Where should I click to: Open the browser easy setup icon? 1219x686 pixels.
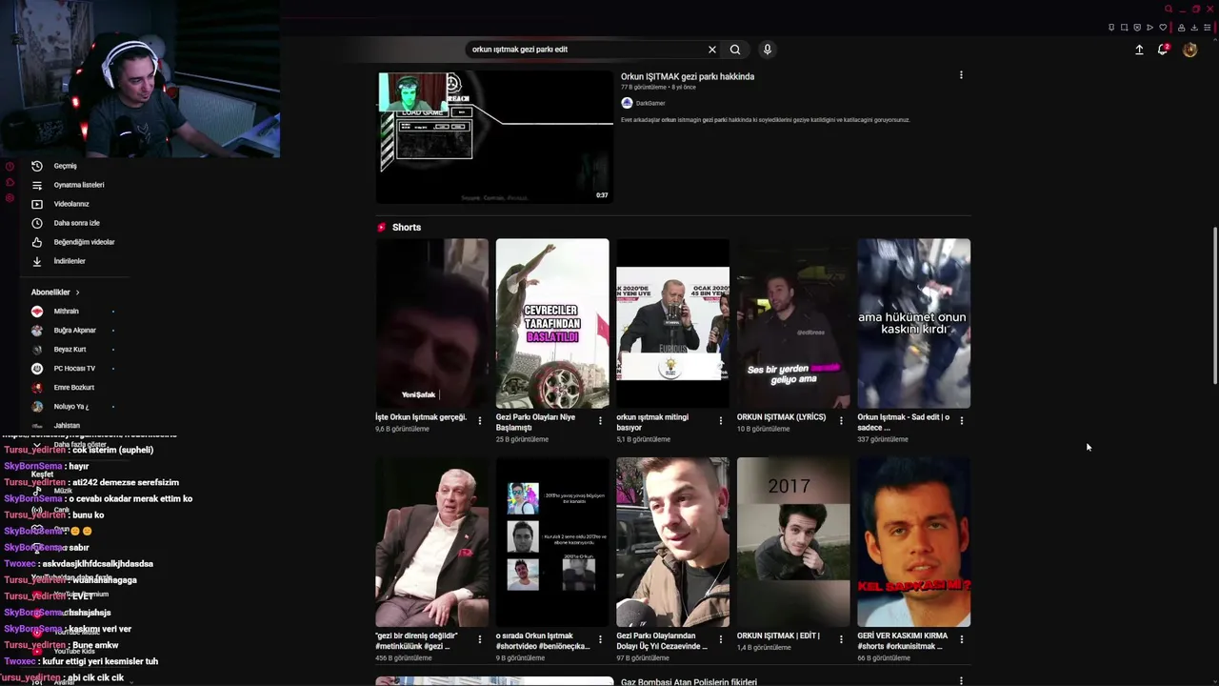(1208, 28)
